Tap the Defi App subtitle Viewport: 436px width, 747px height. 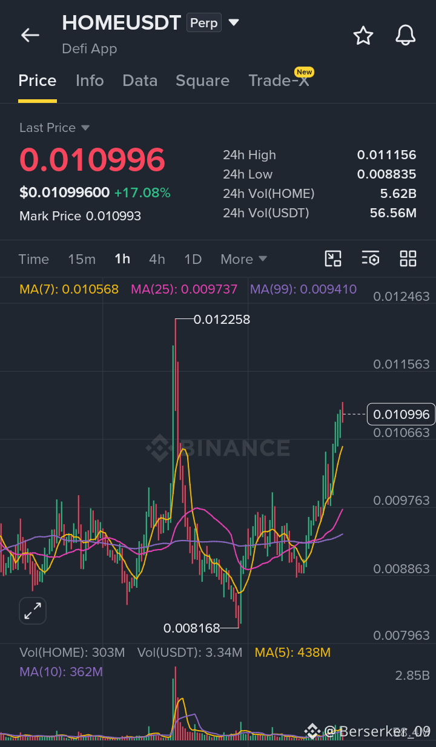coord(90,48)
